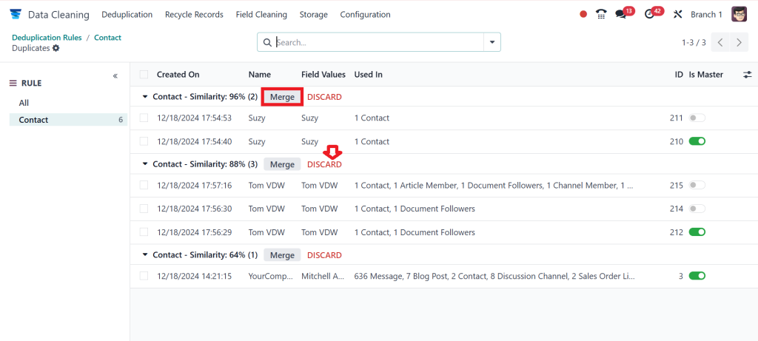Open the Field Cleaning menu
The width and height of the screenshot is (758, 341).
click(x=261, y=15)
